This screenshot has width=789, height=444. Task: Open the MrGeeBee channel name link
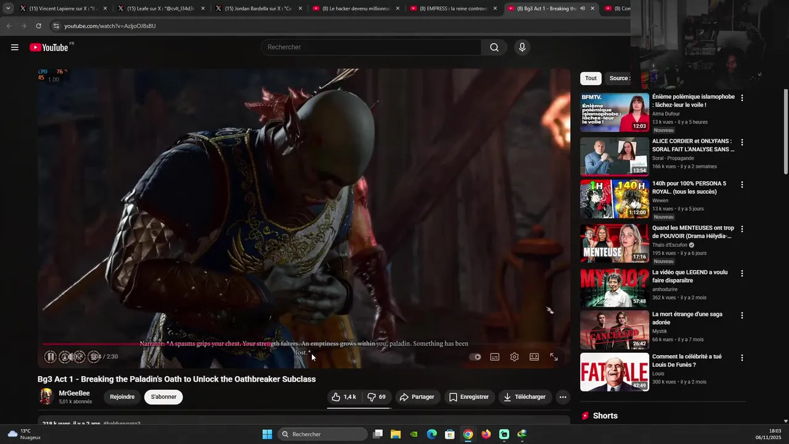pos(75,393)
